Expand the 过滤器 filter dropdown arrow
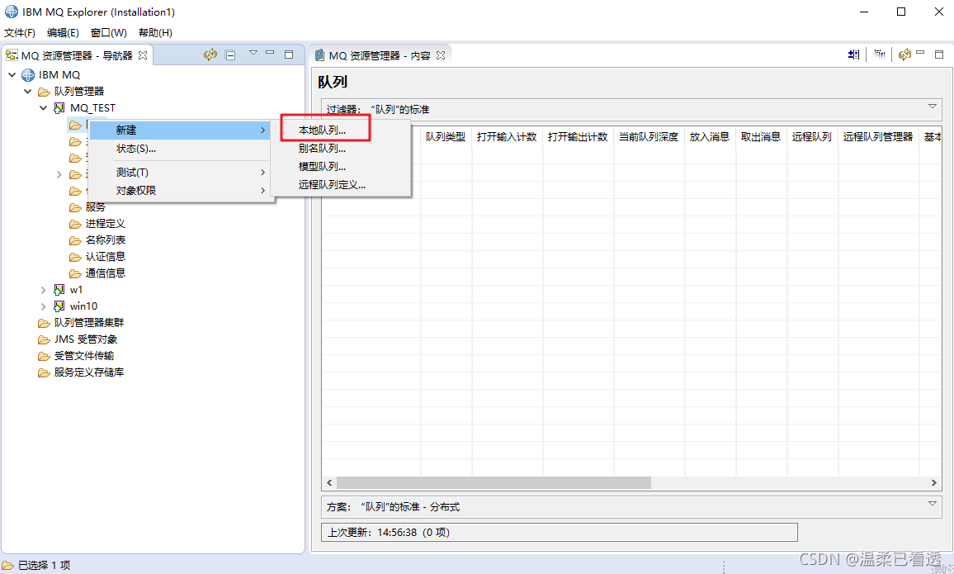Screen dimensions: 954x574 click(x=932, y=107)
